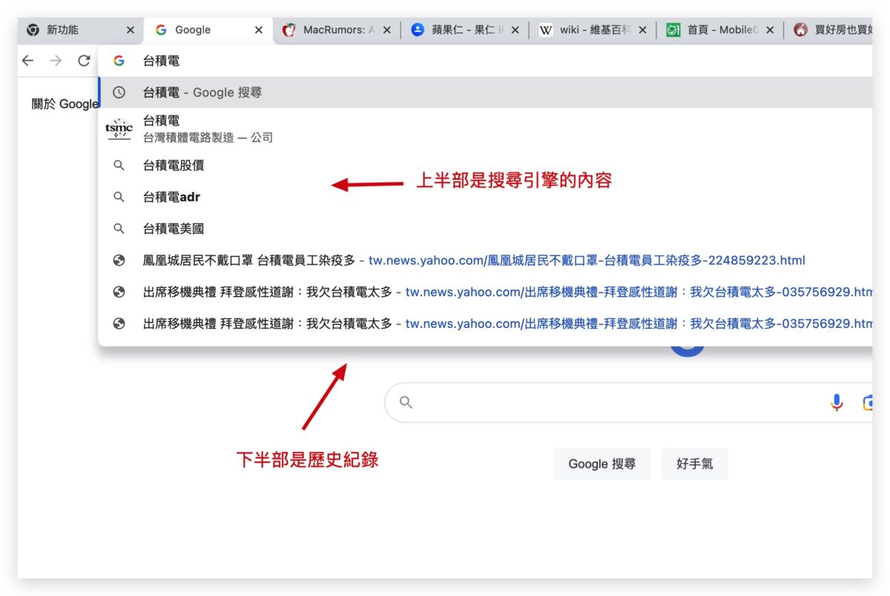Select the 台積電adr suggestion

(x=485, y=197)
